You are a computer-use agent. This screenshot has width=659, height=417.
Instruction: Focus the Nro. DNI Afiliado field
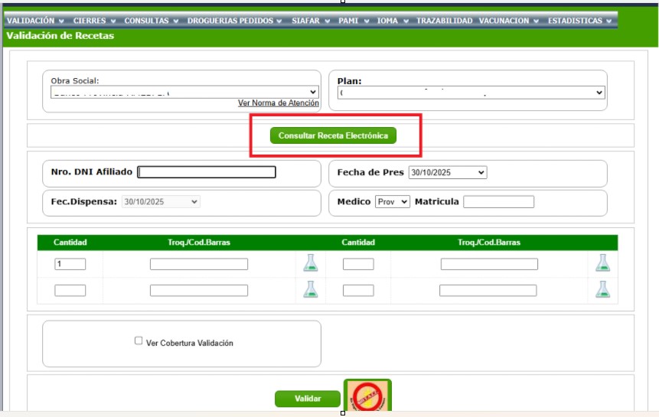pos(207,172)
